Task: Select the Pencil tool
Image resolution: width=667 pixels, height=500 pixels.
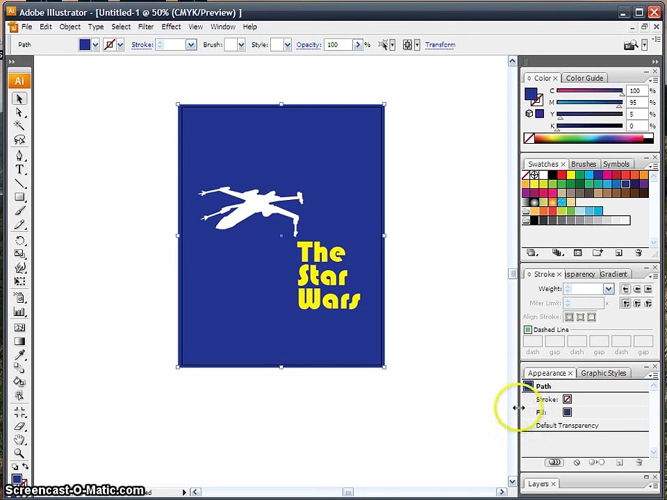Action: pos(19,224)
